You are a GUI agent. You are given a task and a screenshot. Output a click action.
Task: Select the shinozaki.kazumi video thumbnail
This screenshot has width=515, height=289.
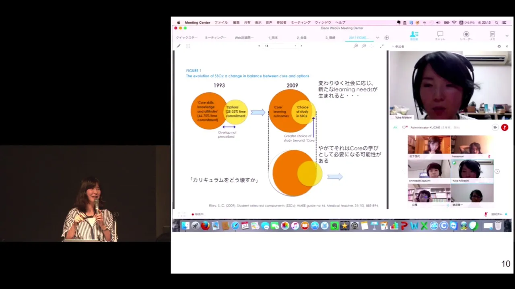tap(429, 171)
